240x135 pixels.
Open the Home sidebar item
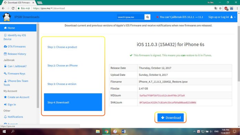[x=18, y=28]
